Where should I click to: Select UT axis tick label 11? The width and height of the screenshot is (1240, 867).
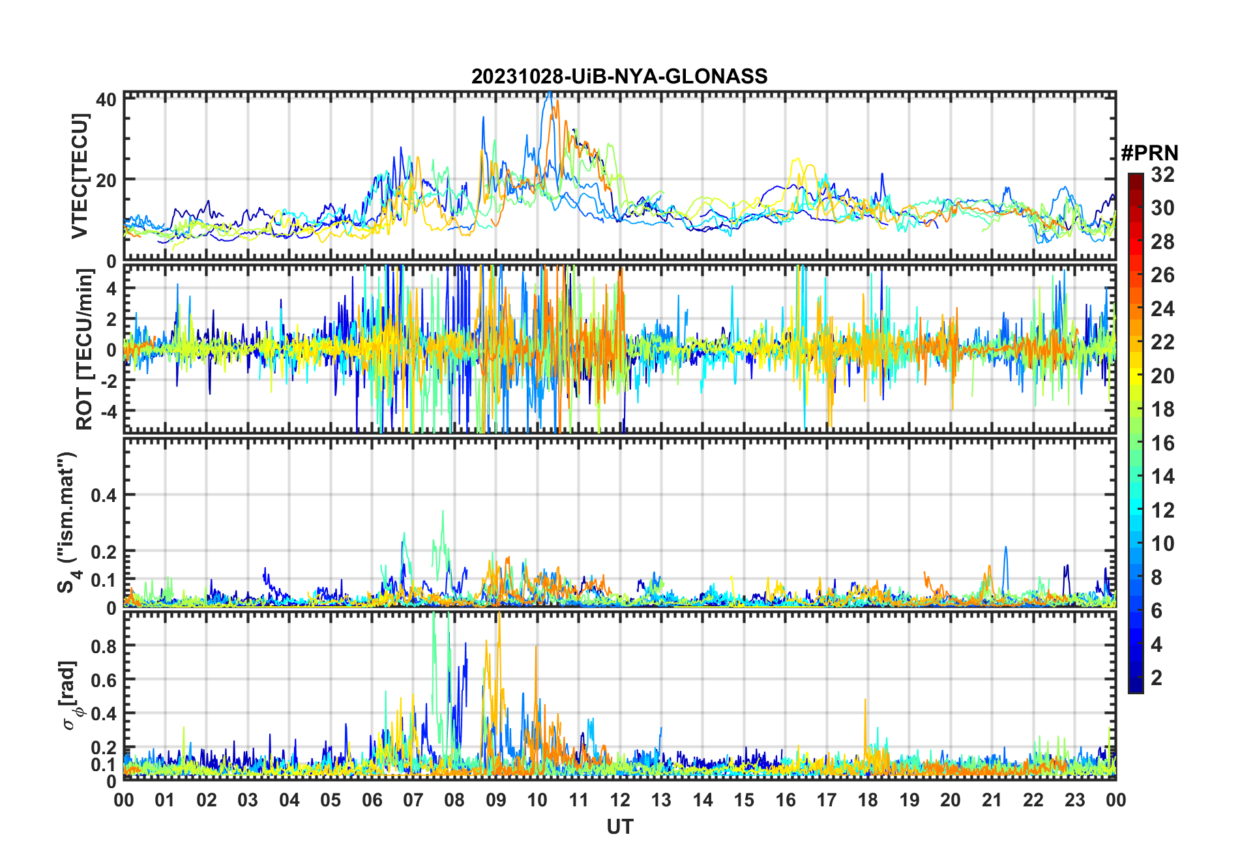[x=578, y=800]
